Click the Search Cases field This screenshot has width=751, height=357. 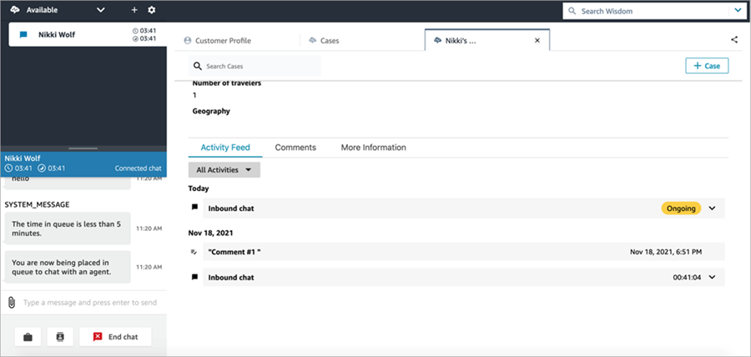[255, 66]
